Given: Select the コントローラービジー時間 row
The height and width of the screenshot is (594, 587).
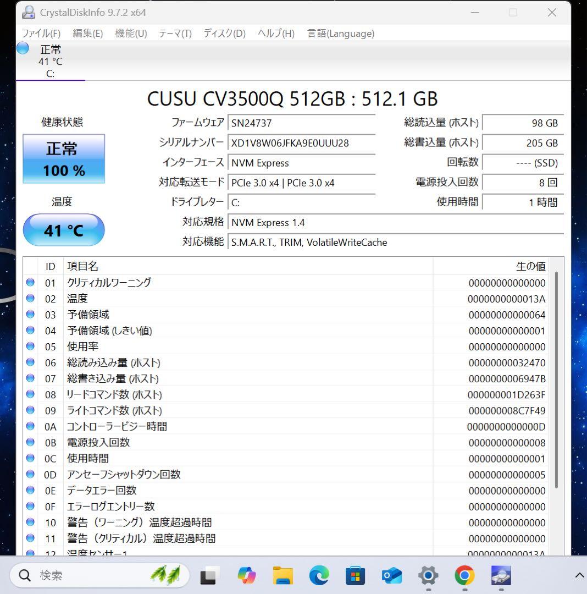Looking at the screenshot, I should [x=286, y=427].
